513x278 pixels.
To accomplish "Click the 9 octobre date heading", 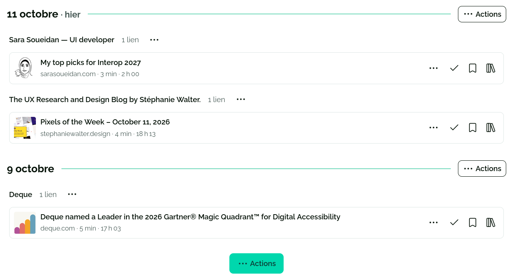I will point(31,169).
